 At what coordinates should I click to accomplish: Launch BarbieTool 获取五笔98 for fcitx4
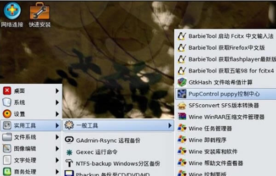(x=226, y=71)
